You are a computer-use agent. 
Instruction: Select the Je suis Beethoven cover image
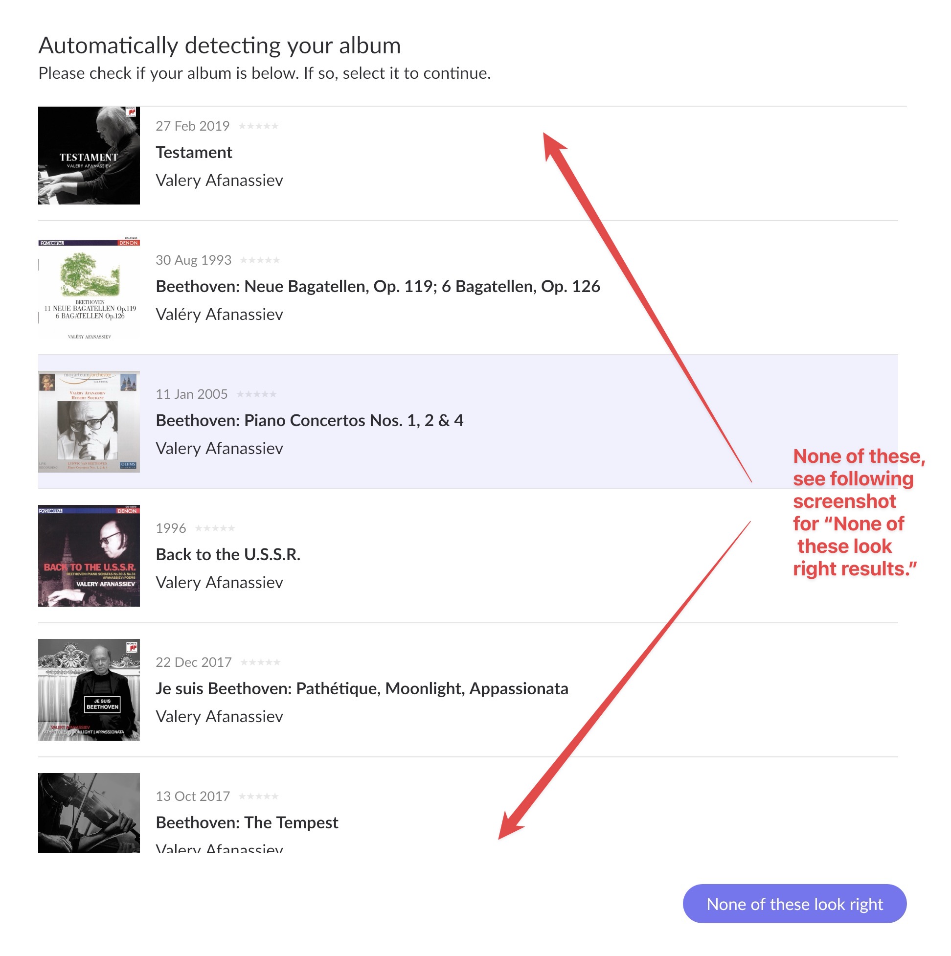[x=89, y=690]
